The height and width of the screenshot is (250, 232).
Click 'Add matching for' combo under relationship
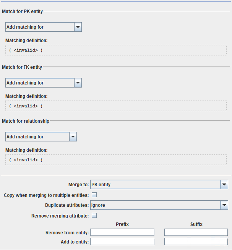click(x=37, y=137)
